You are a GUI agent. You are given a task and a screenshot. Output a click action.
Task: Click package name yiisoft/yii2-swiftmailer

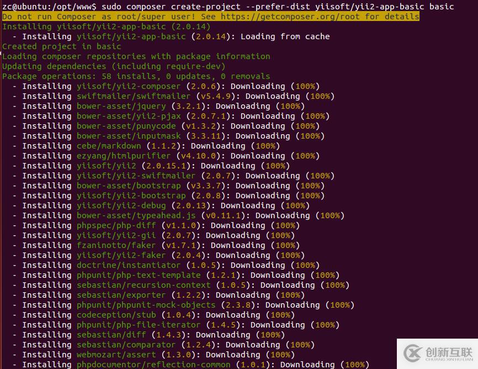136,176
